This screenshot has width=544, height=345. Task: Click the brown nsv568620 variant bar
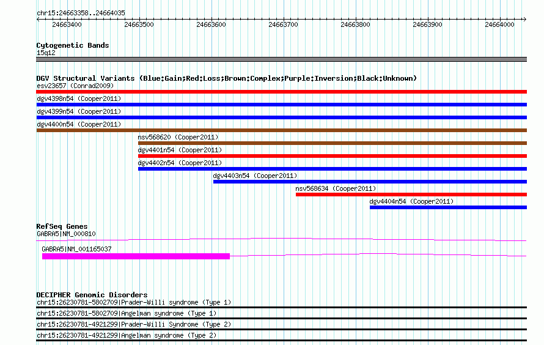[333, 143]
